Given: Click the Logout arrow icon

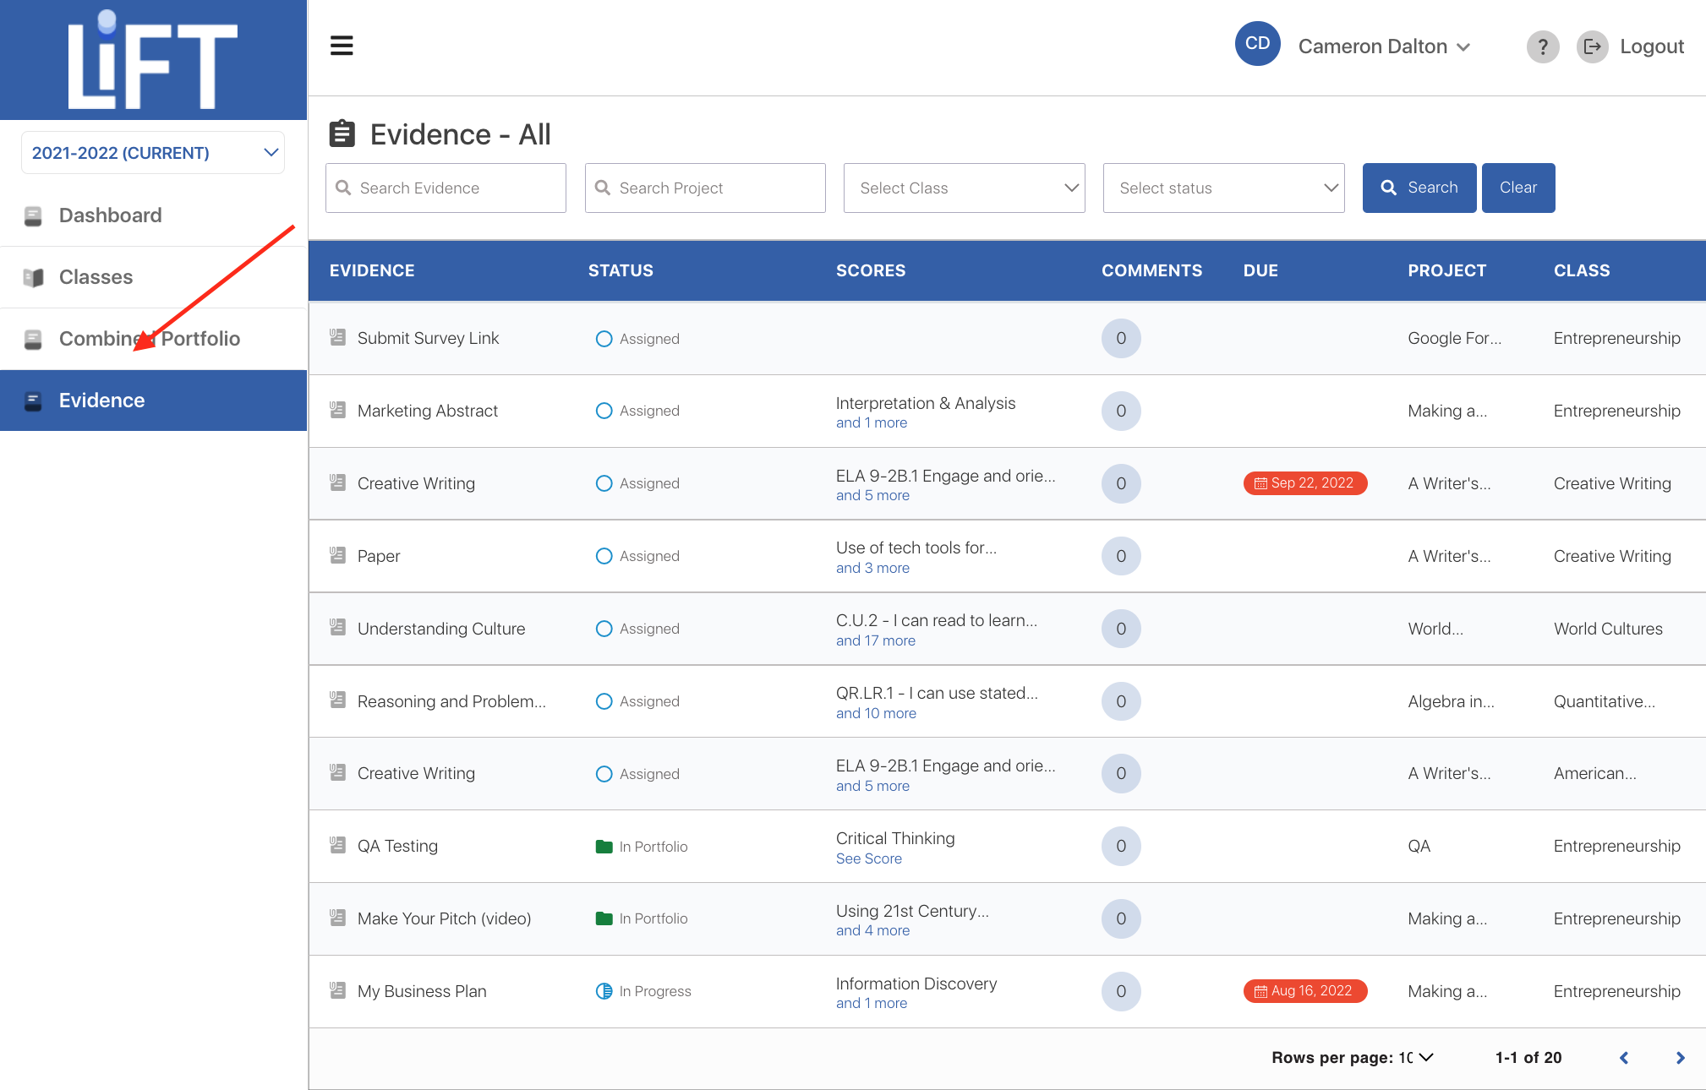Looking at the screenshot, I should tap(1592, 46).
